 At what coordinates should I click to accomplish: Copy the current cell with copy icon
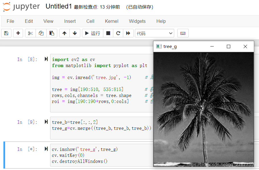pos(41,33)
